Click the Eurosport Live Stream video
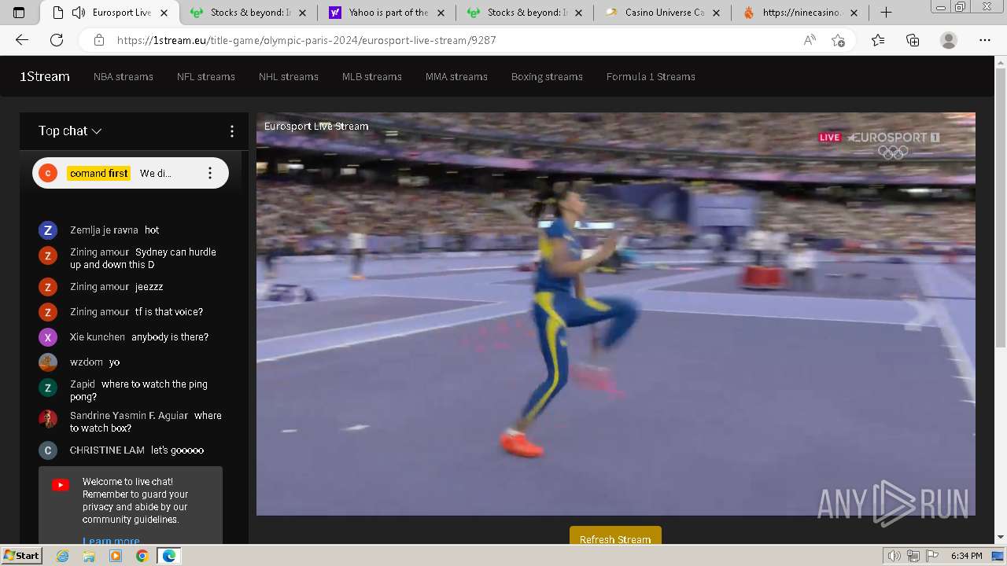 616,314
